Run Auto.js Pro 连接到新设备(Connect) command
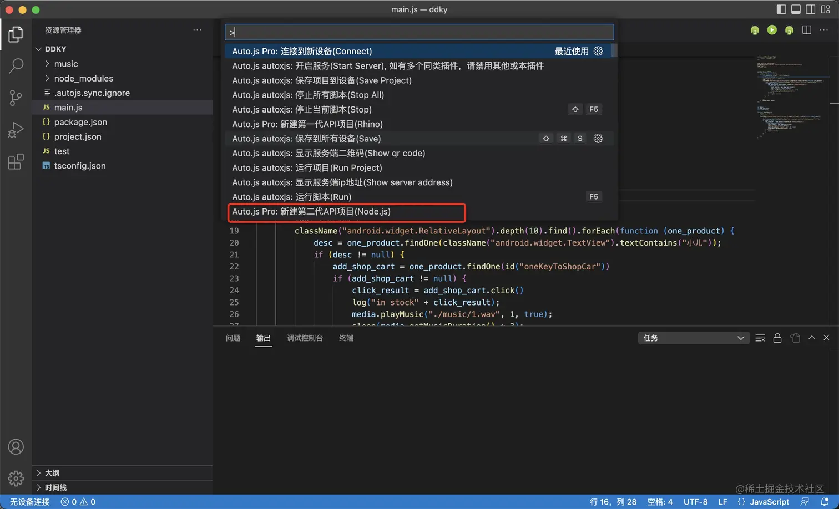Screen dimensions: 839x509 pos(418,51)
